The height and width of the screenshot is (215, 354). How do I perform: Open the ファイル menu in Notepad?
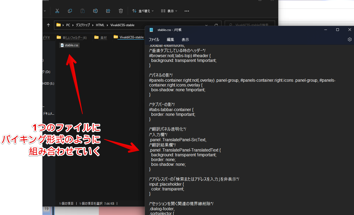(154, 40)
